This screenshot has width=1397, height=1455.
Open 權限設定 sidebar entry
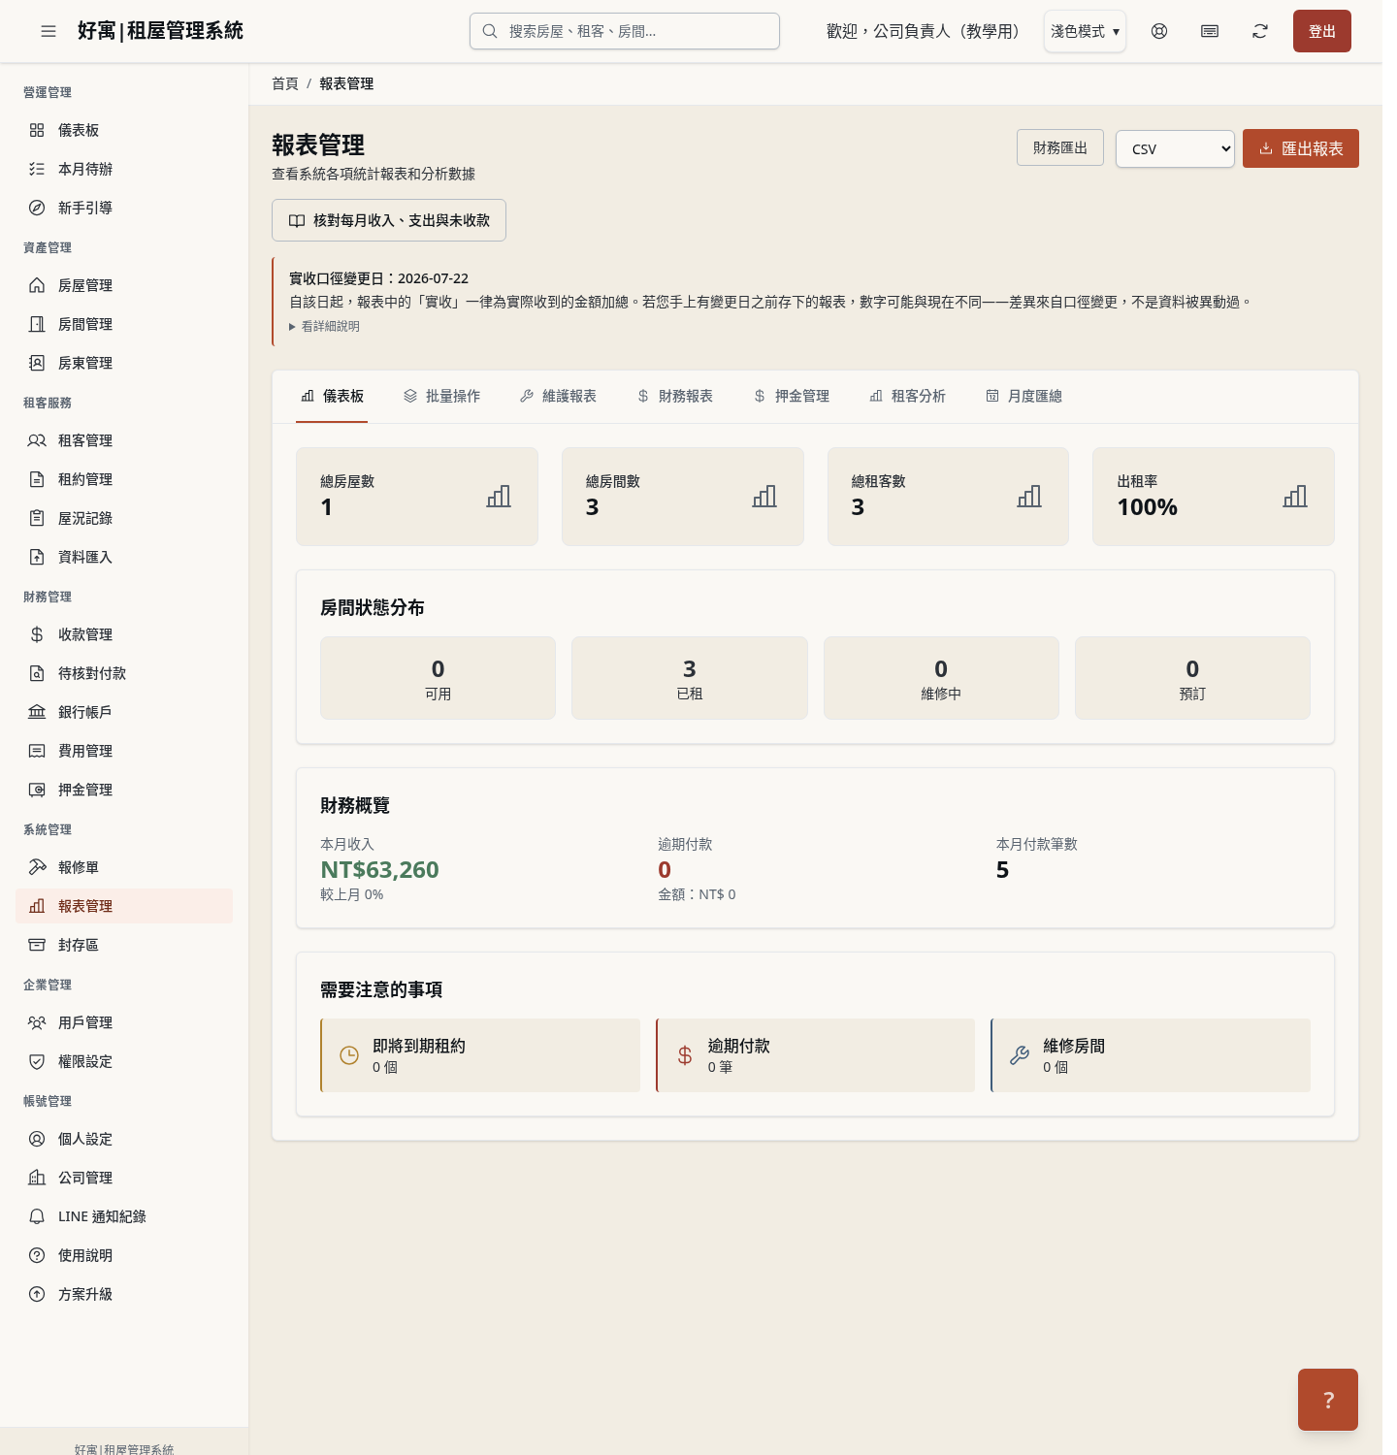click(x=124, y=1061)
